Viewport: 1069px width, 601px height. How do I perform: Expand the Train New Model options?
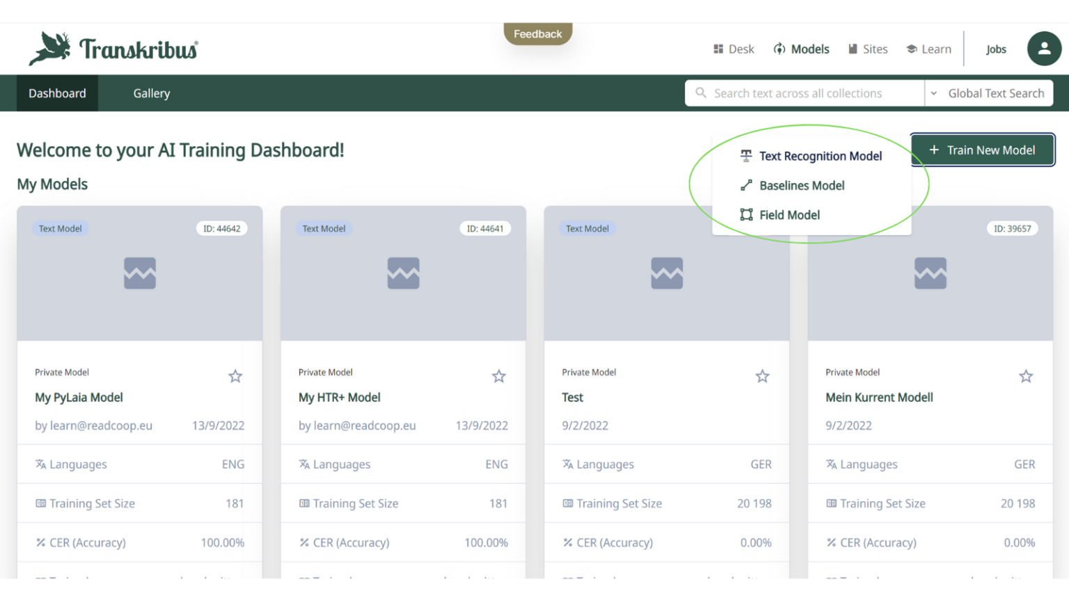pos(982,150)
